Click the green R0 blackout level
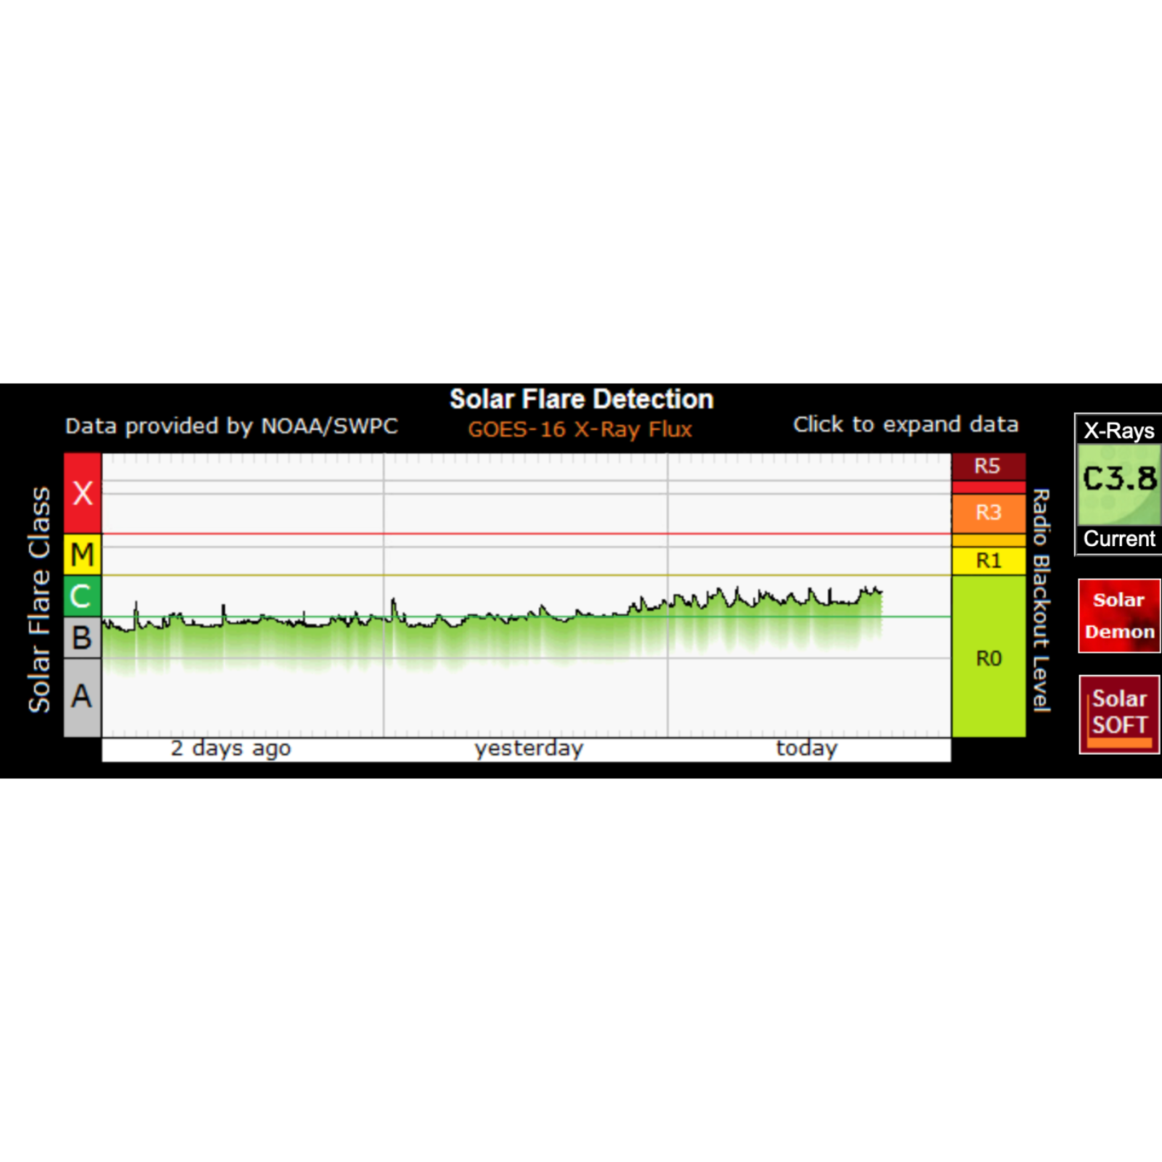Viewport: 1162px width, 1162px height. [988, 657]
